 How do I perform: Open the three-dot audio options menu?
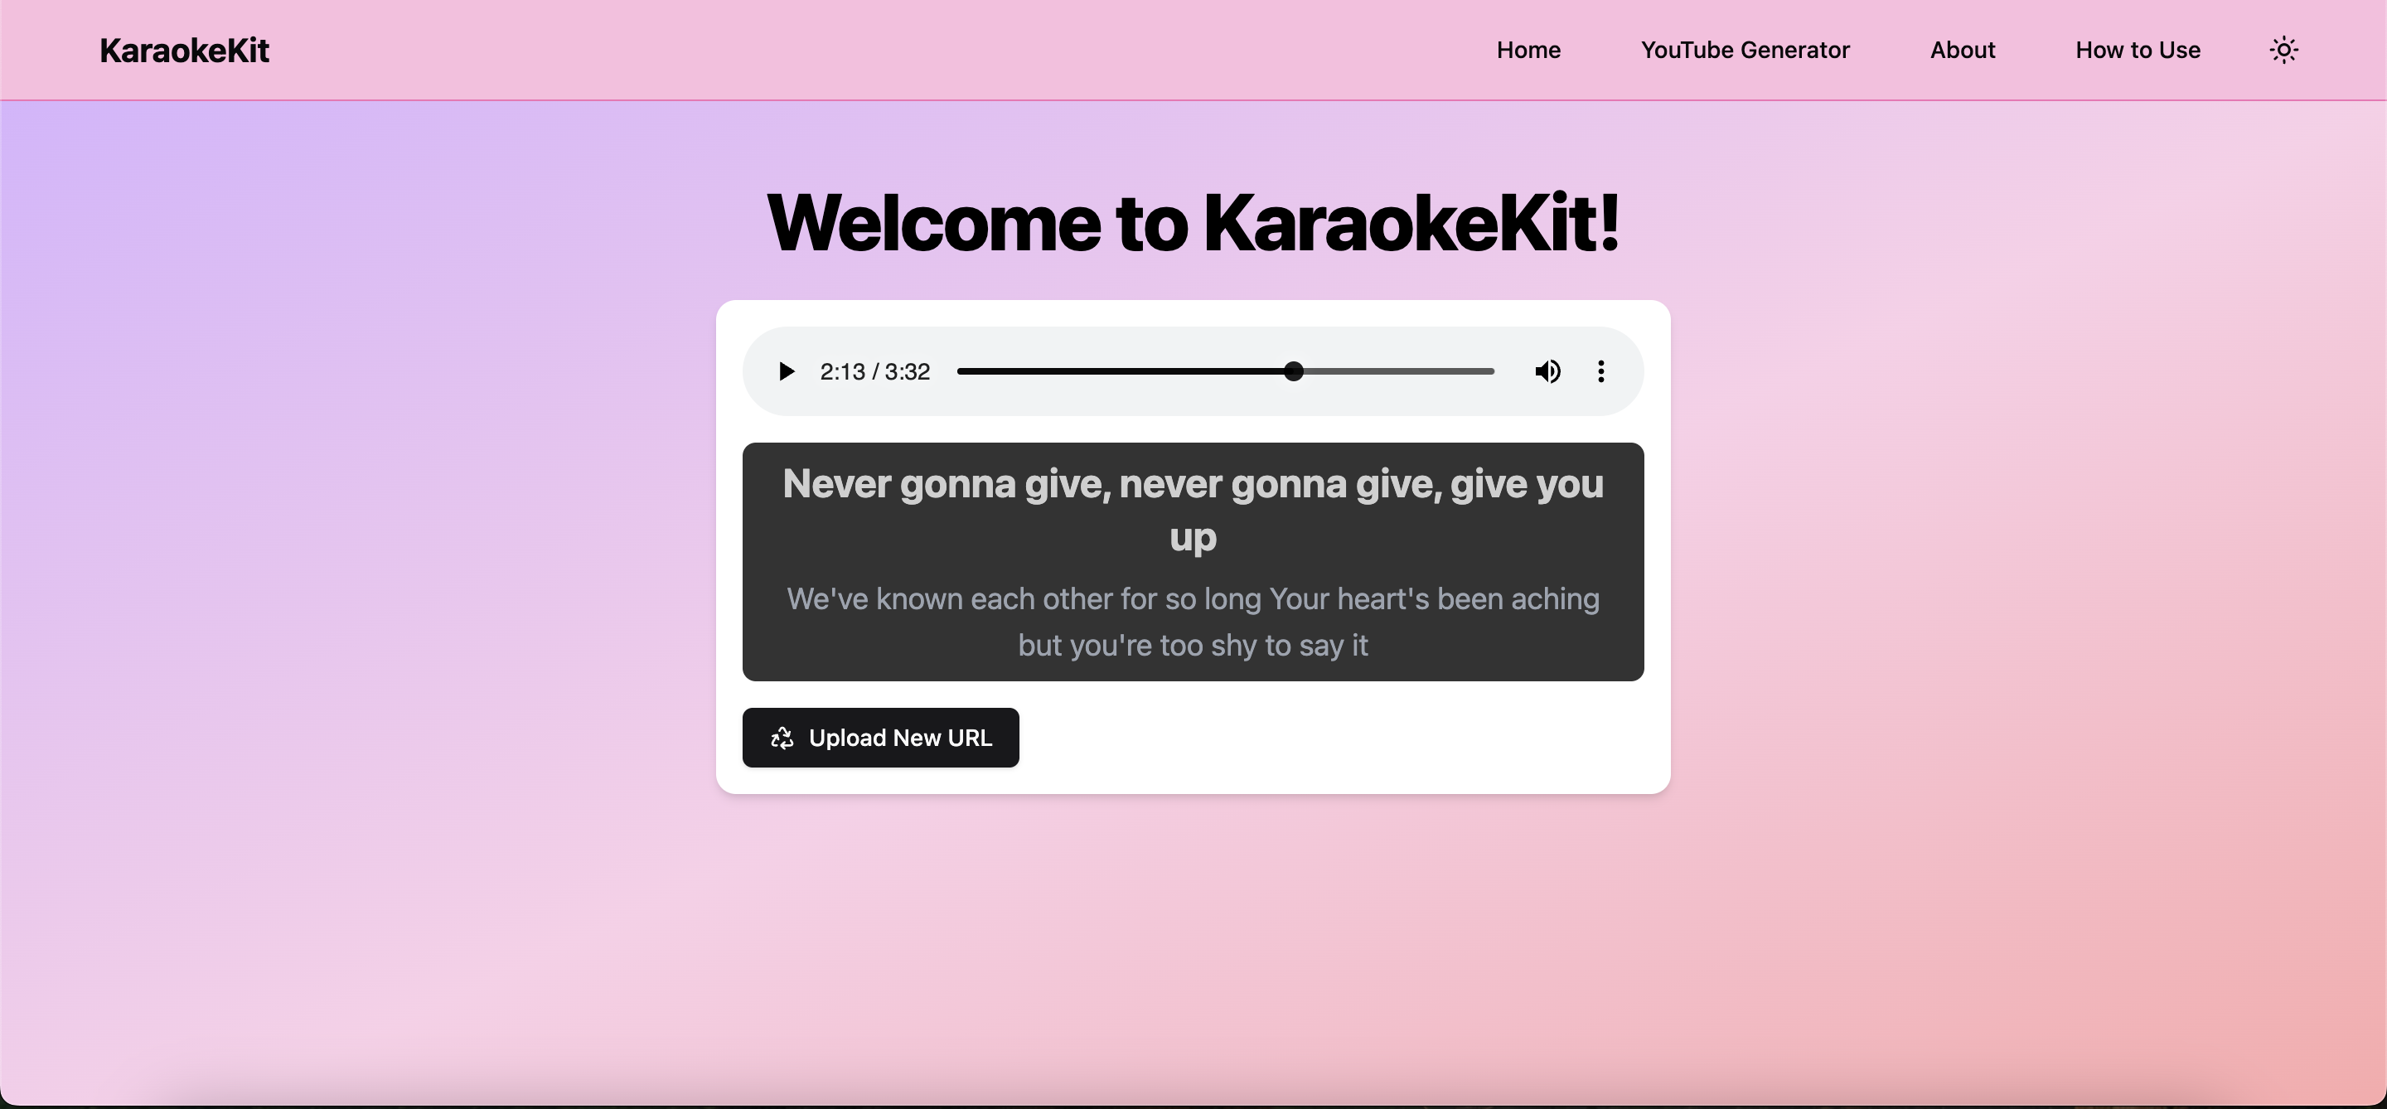coord(1600,371)
